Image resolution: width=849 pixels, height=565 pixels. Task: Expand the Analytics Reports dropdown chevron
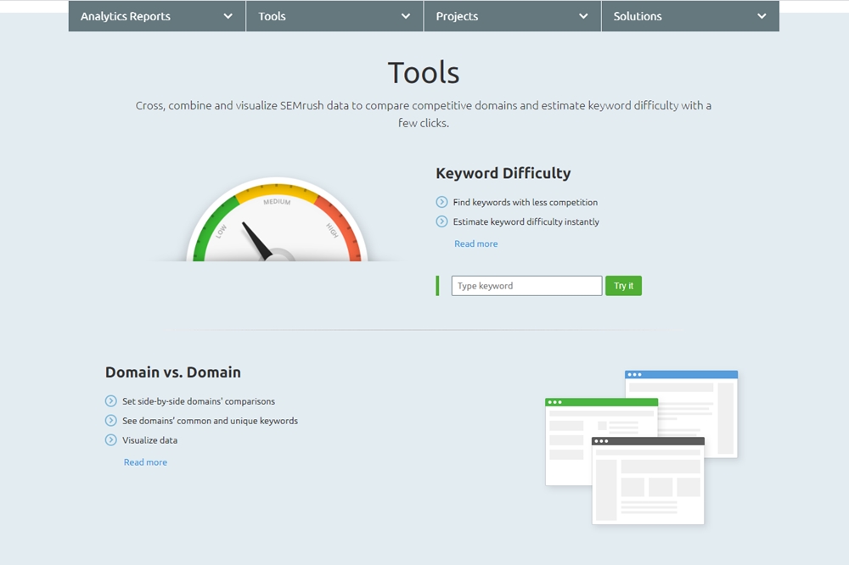[x=228, y=16]
